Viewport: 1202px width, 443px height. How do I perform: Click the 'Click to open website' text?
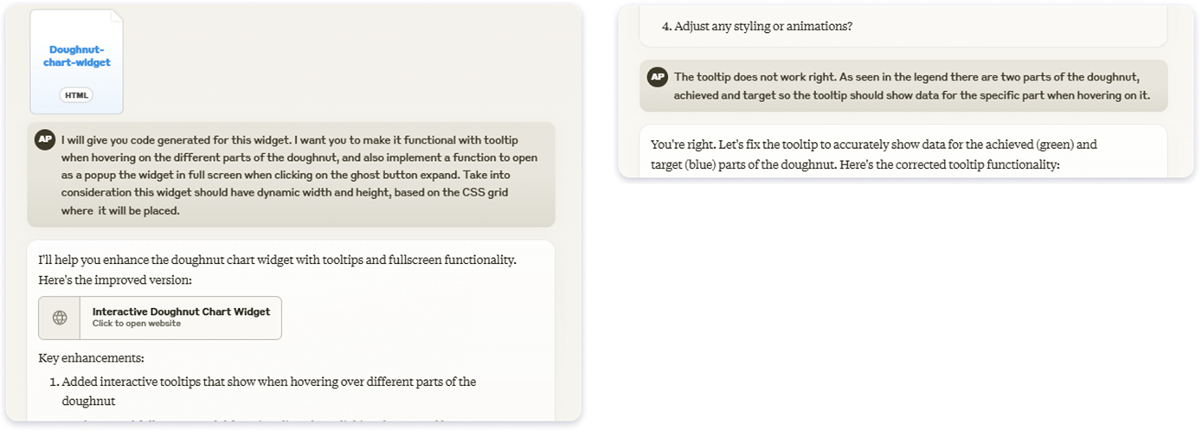(x=137, y=324)
